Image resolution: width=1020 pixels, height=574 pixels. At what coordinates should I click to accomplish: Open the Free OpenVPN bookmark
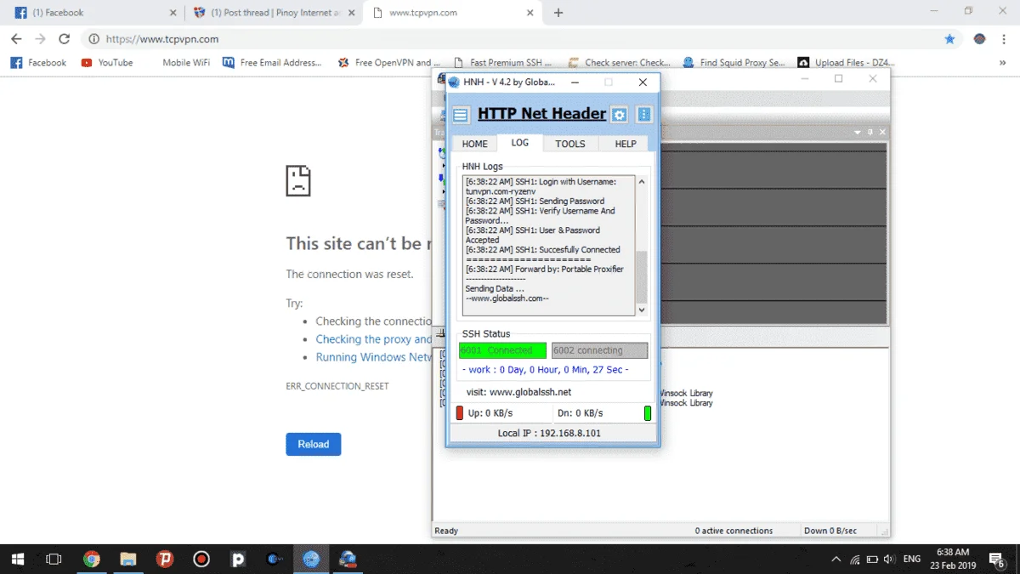coord(389,62)
